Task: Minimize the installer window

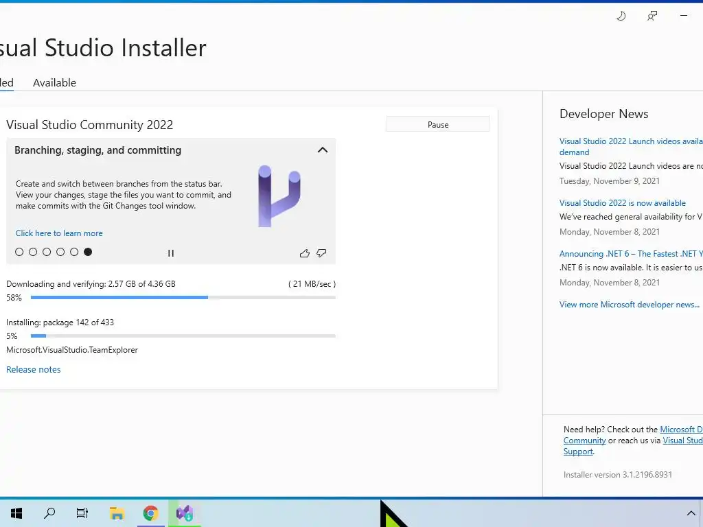Action: coord(683,16)
